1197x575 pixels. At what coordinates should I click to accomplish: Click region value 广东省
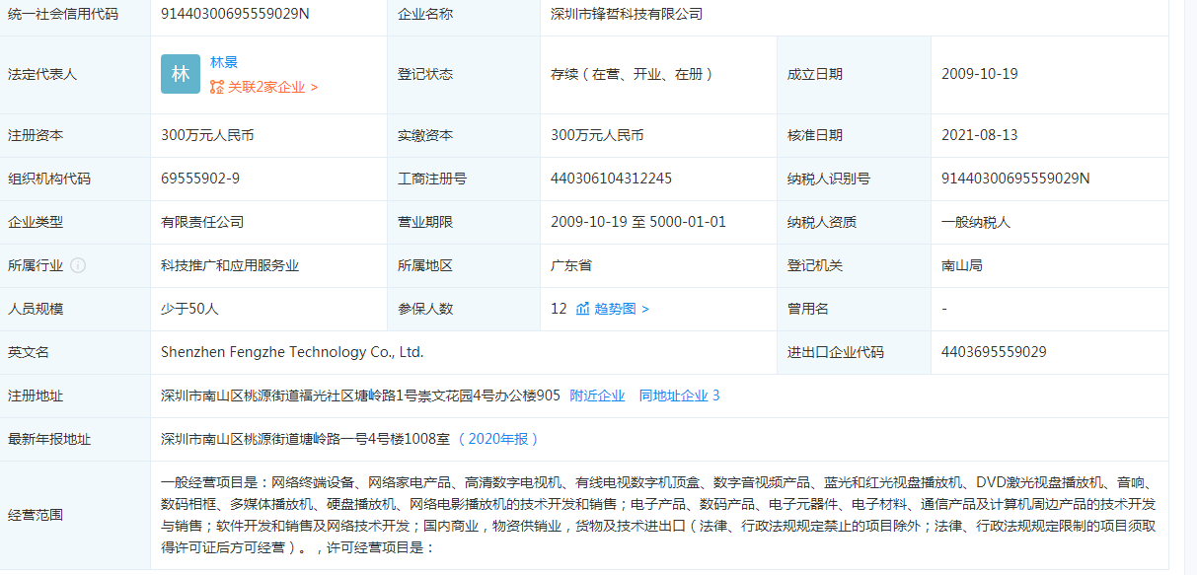[571, 265]
